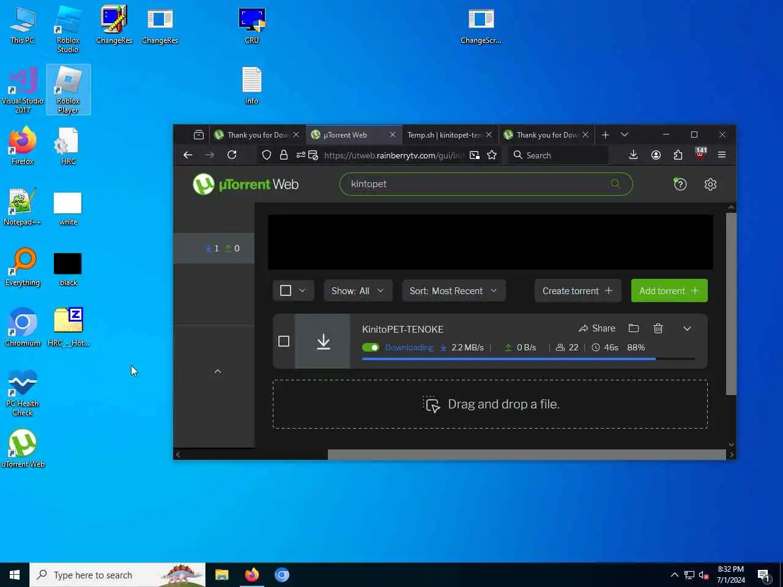The width and height of the screenshot is (783, 587).
Task: Click the Add torrent button
Action: 669,290
